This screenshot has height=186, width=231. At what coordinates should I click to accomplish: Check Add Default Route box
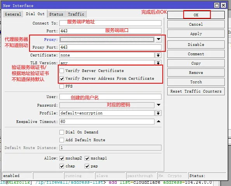[62, 140]
